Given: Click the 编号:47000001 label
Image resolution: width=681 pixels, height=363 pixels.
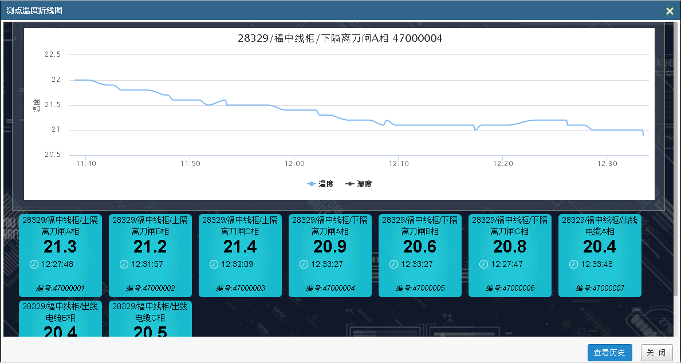Looking at the screenshot, I should pyautogui.click(x=60, y=289).
